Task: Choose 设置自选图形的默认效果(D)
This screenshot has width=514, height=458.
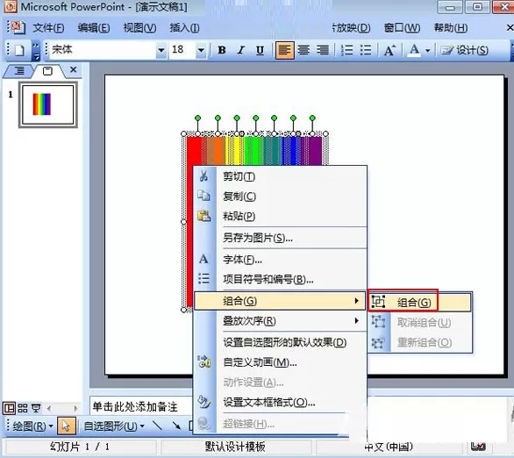Action: pos(280,342)
